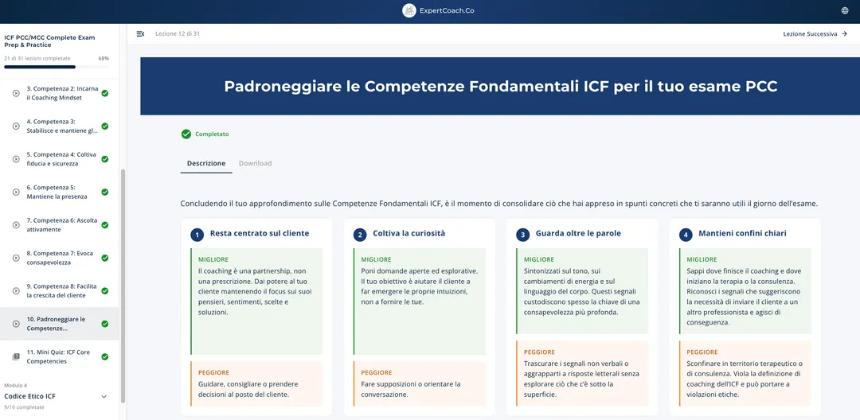Click the sidebar vertical scrollbar
Image resolution: width=860 pixels, height=420 pixels.
pyautogui.click(x=123, y=286)
